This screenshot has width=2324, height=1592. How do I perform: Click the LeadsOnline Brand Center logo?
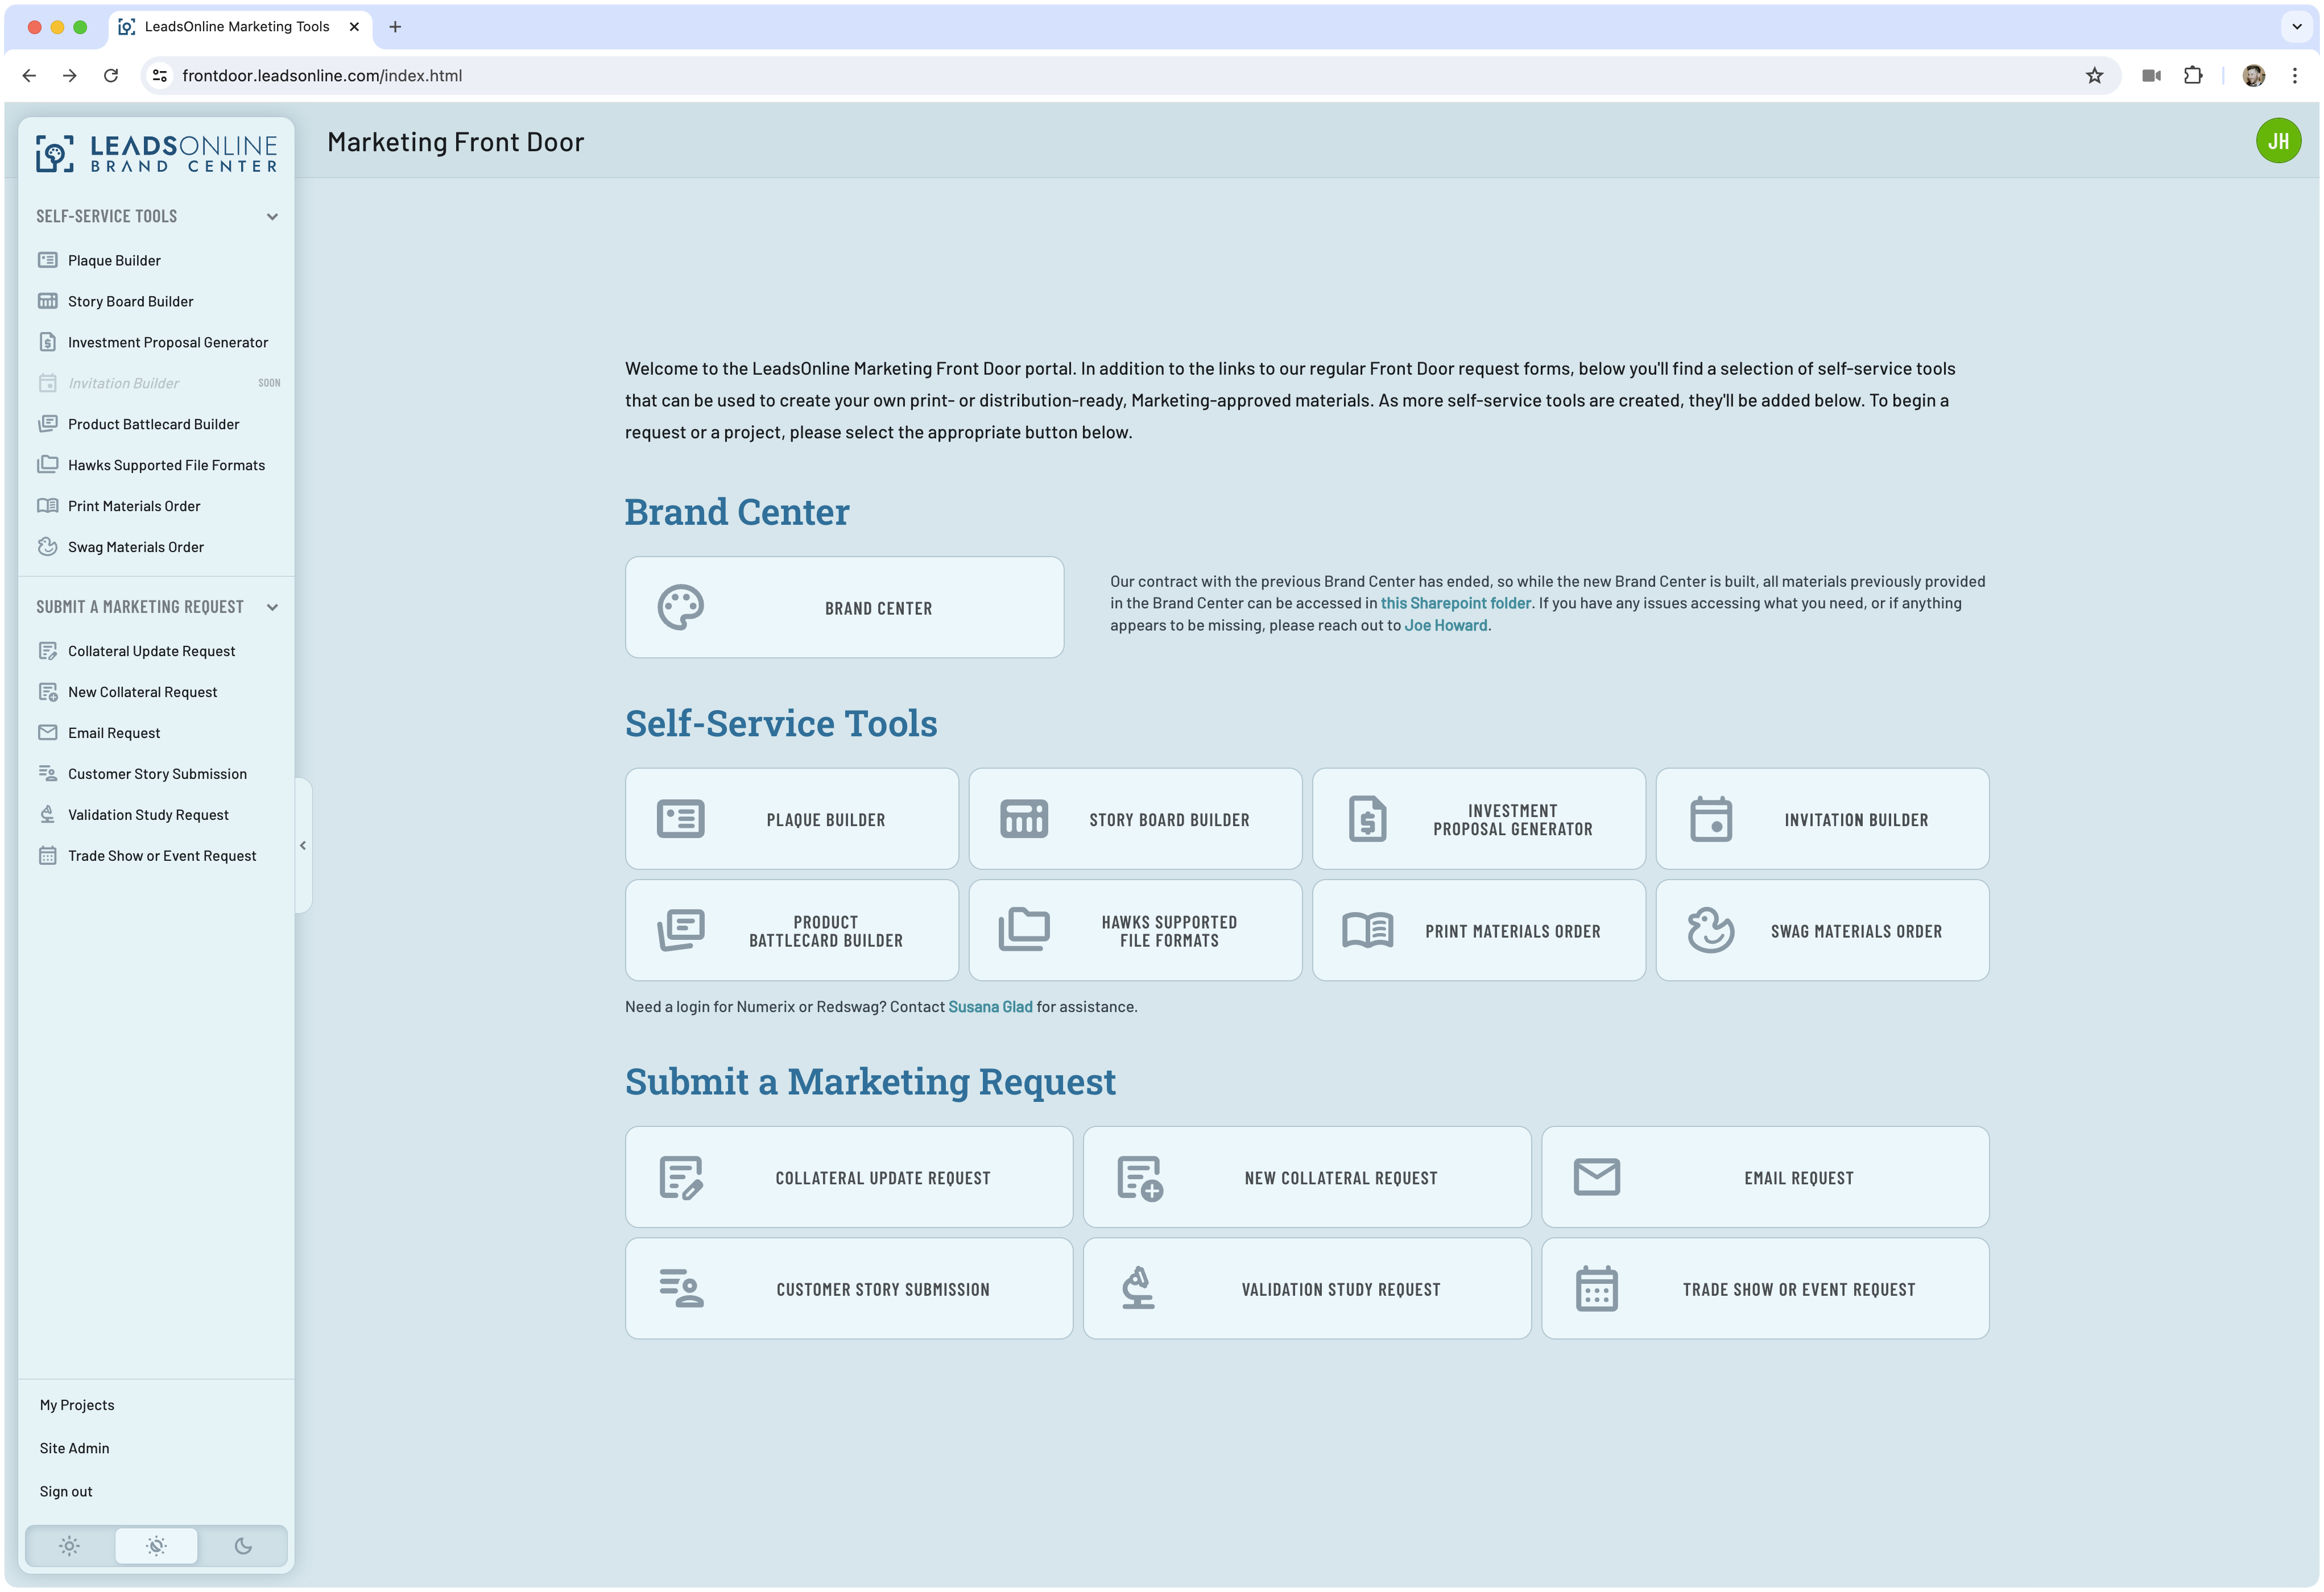coord(157,154)
